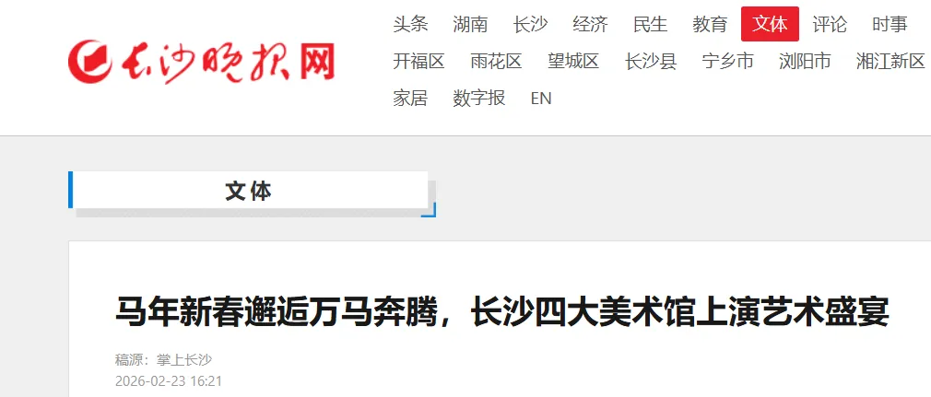Go to the 评论 section
The height and width of the screenshot is (397, 931).
(x=830, y=24)
